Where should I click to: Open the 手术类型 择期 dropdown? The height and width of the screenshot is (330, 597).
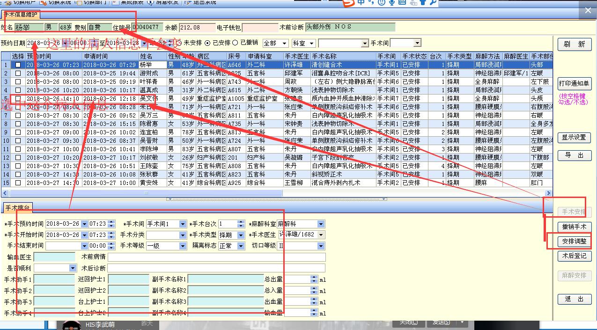click(x=241, y=235)
